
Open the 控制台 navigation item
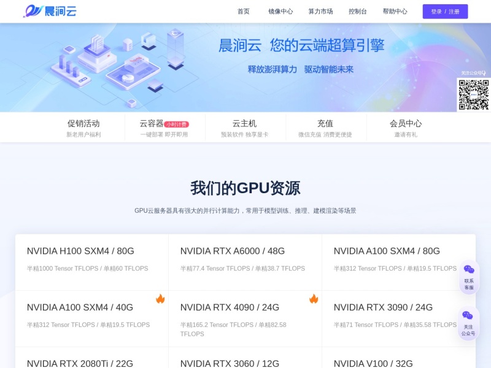(358, 12)
